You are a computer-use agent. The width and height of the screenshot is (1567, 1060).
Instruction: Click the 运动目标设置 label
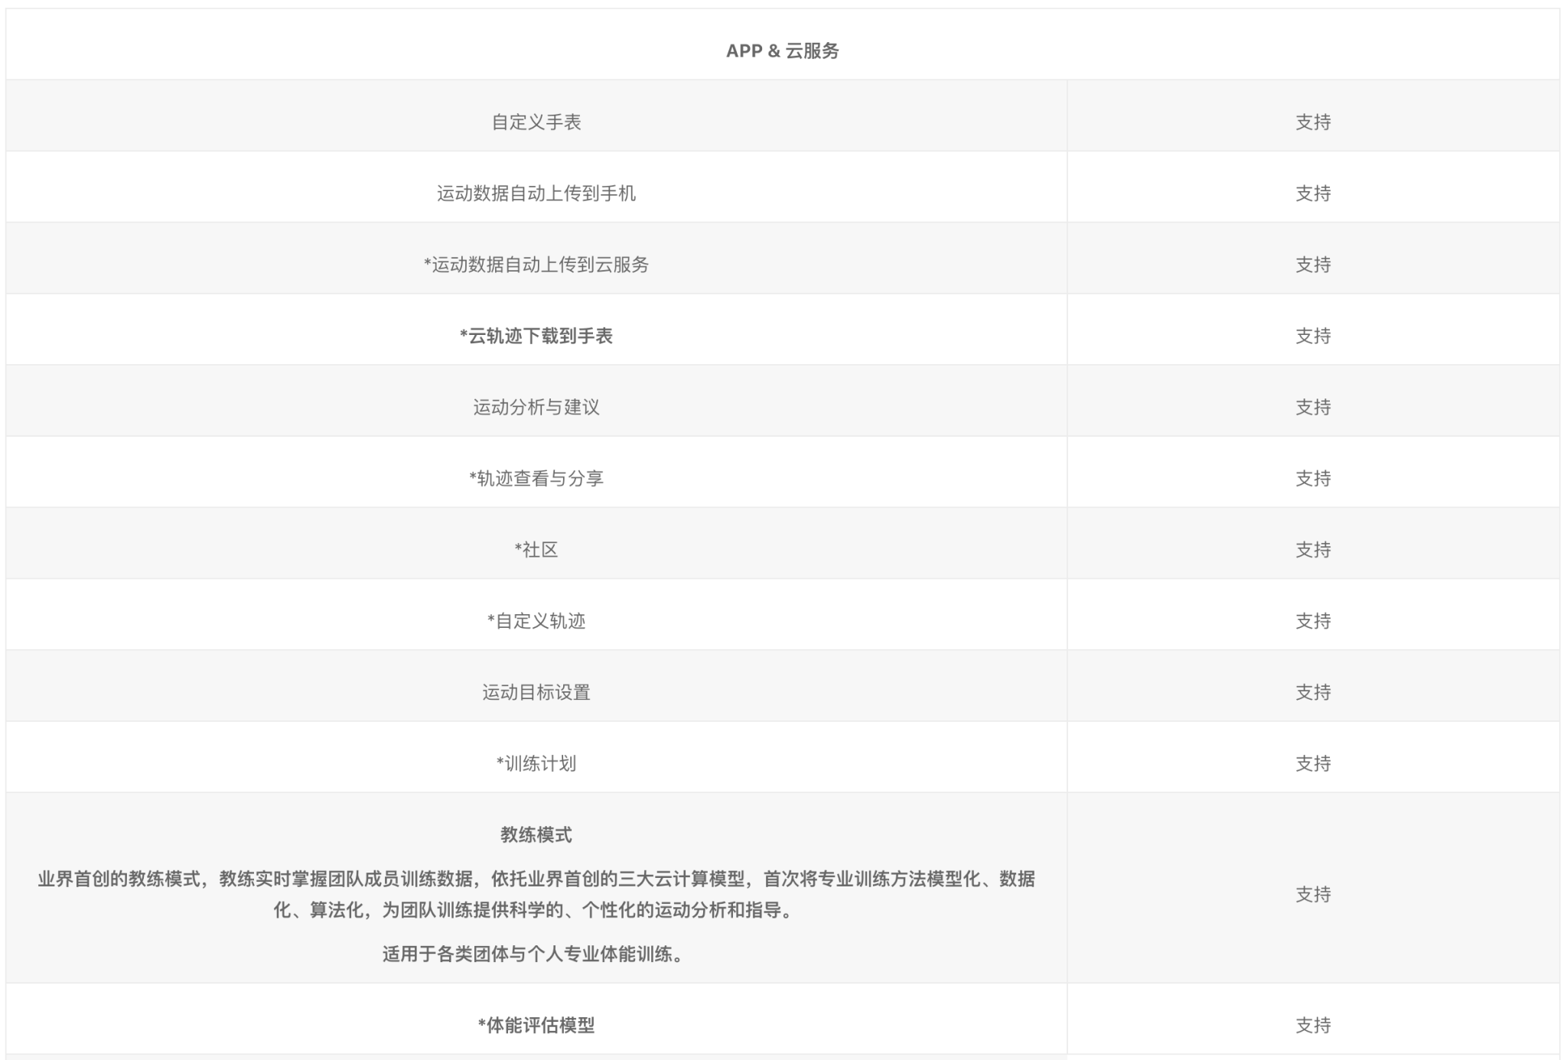tap(536, 692)
